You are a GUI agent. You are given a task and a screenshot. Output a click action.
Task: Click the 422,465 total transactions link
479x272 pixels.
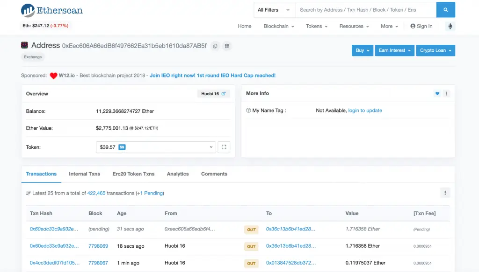tap(96, 193)
